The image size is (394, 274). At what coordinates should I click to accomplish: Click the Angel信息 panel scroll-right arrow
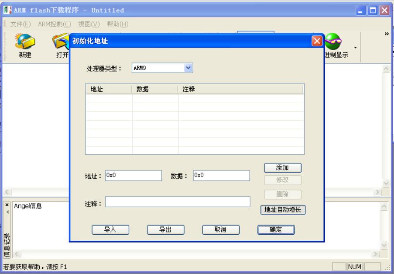click(375, 254)
